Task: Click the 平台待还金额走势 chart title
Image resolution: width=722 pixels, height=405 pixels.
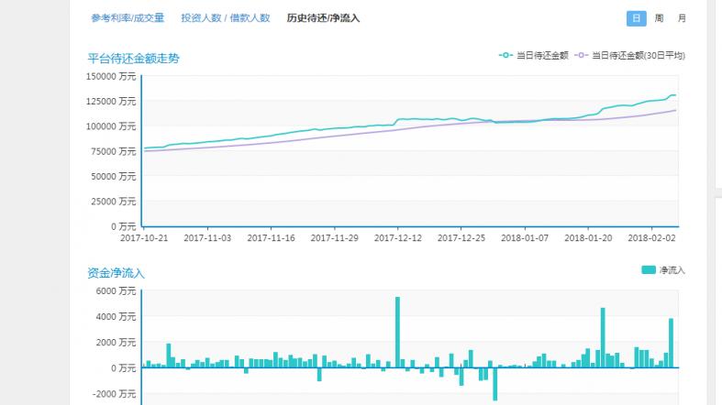Action: click(x=134, y=59)
